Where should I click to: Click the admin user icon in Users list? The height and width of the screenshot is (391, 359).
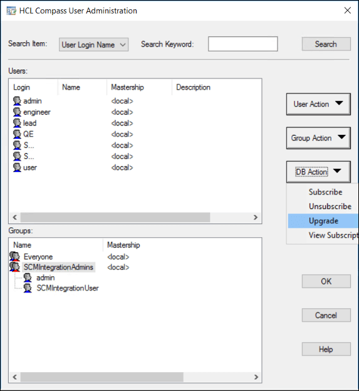point(17,101)
